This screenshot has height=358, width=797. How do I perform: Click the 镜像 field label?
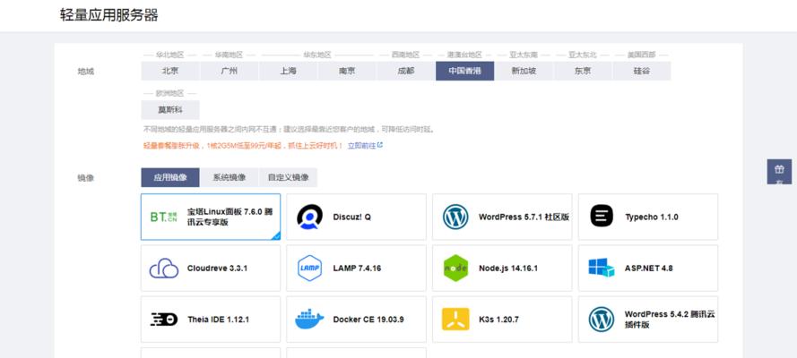(x=85, y=178)
